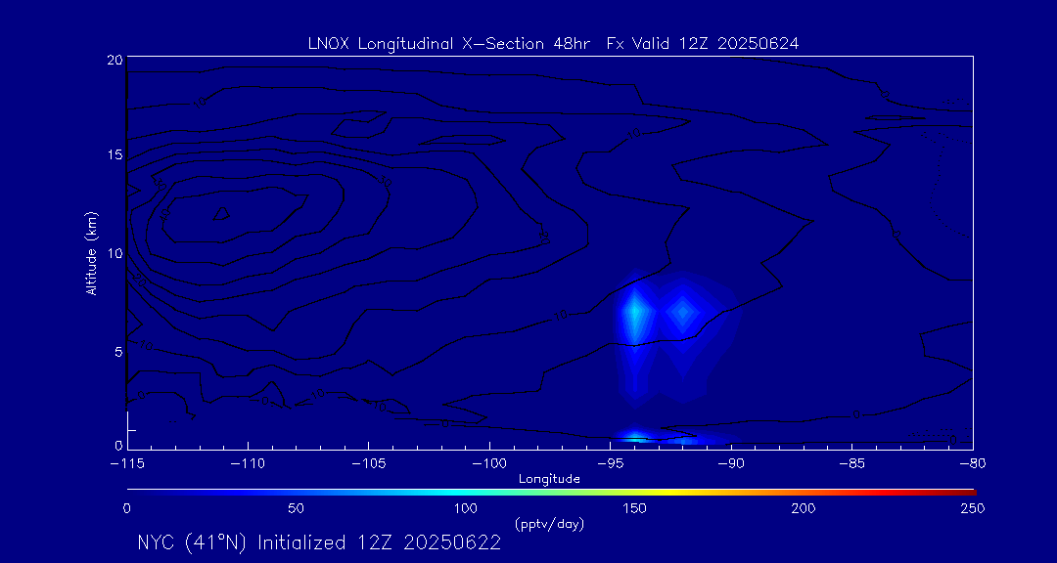This screenshot has width=1057, height=563.
Task: Click the -85 longitude tick label
Action: coord(852,464)
